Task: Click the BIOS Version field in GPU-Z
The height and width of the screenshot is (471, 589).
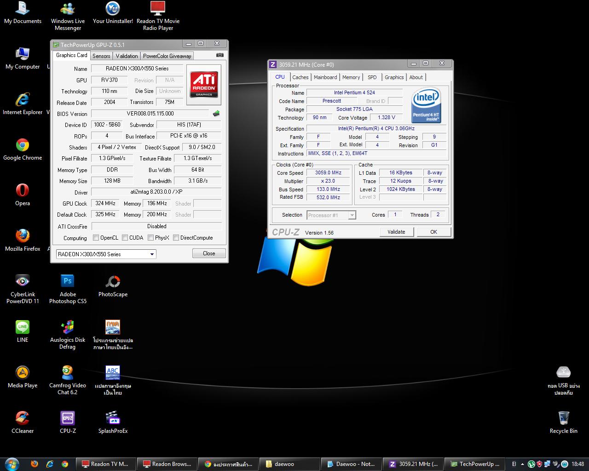Action: click(150, 114)
